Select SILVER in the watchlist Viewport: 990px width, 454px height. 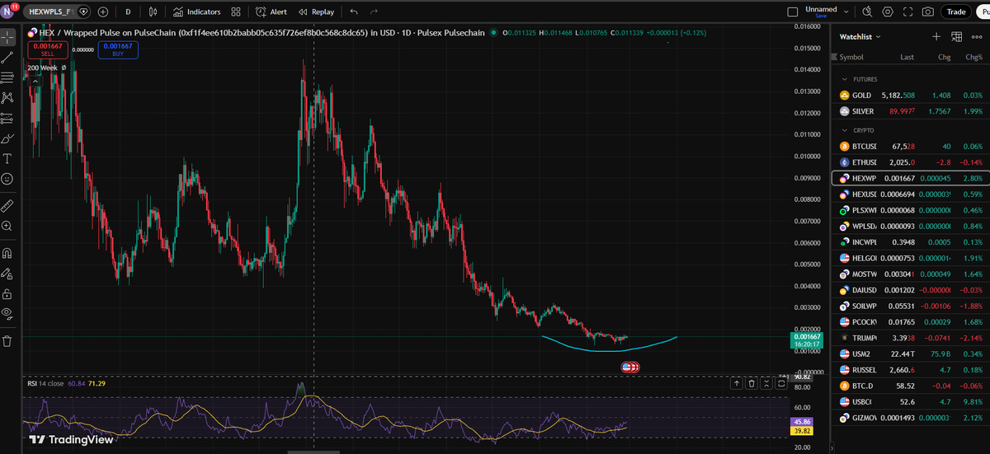[x=911, y=111]
